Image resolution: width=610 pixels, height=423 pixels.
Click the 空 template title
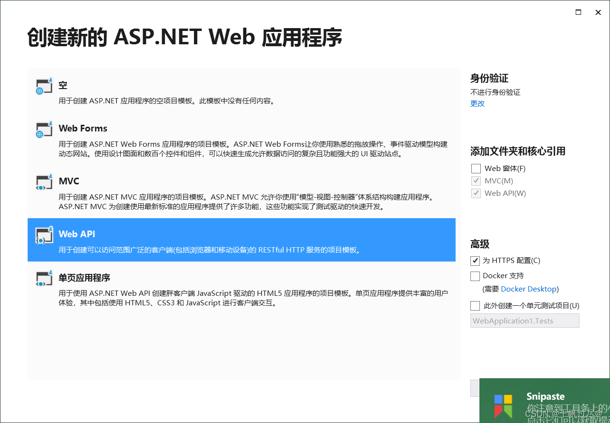point(63,85)
